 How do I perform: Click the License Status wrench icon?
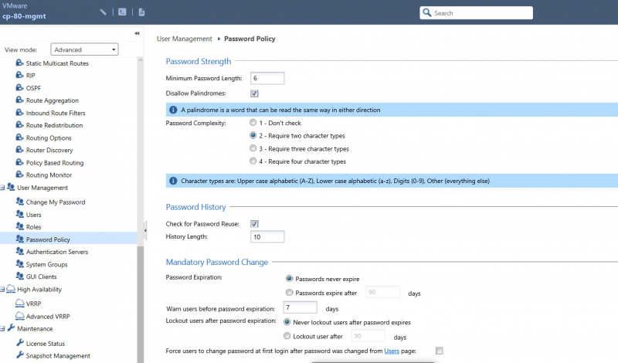tap(20, 343)
